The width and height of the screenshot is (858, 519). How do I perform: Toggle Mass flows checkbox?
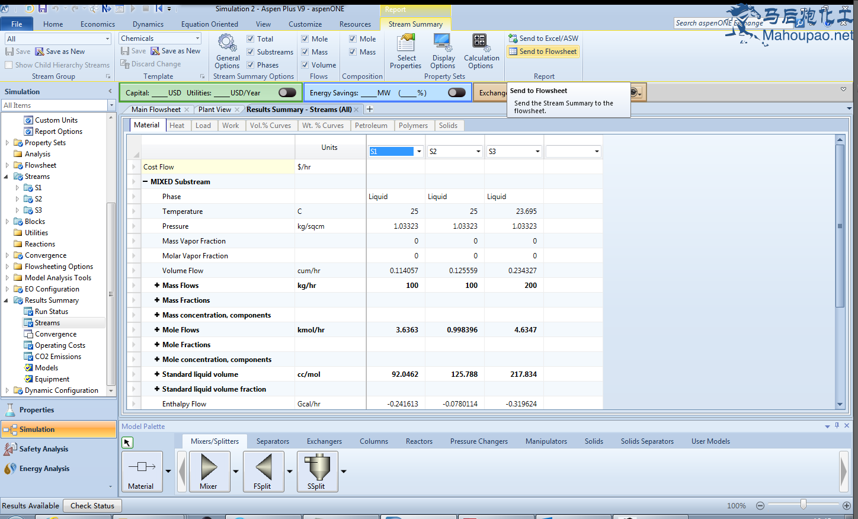pos(305,52)
